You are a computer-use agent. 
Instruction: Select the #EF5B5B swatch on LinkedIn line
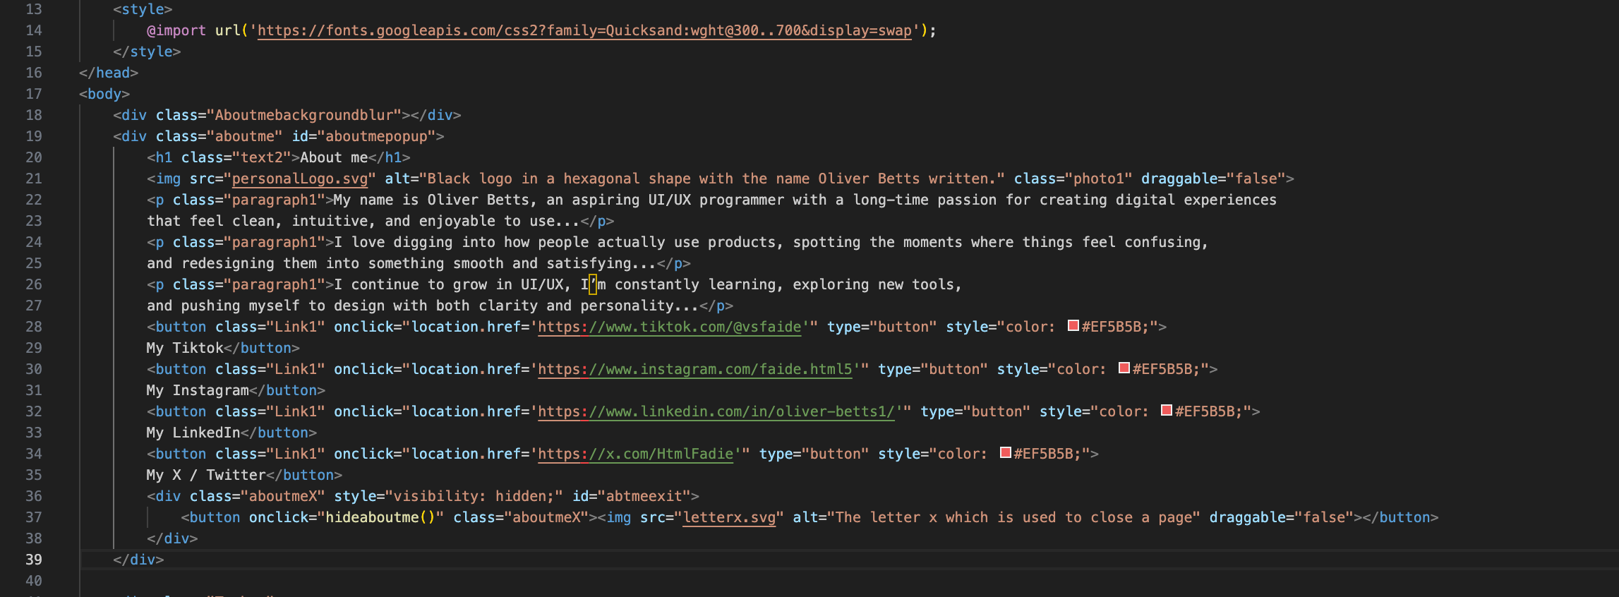pos(1167,411)
